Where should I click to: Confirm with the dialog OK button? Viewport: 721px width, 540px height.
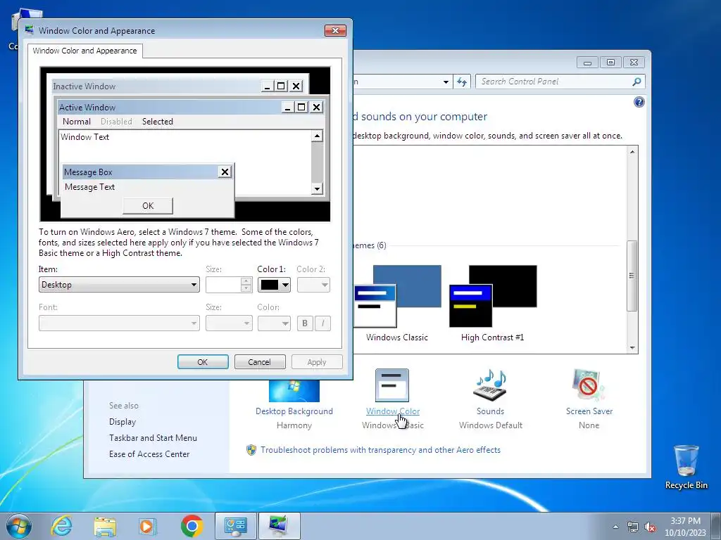[203, 362]
